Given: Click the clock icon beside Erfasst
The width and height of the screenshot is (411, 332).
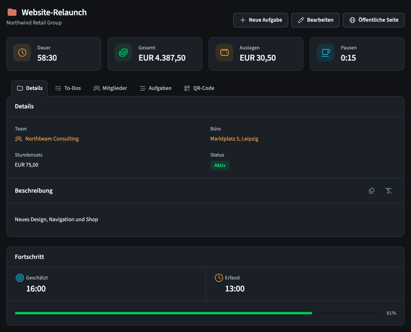Looking at the screenshot, I should 219,278.
